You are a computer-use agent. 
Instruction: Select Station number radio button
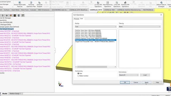click(x=78, y=76)
